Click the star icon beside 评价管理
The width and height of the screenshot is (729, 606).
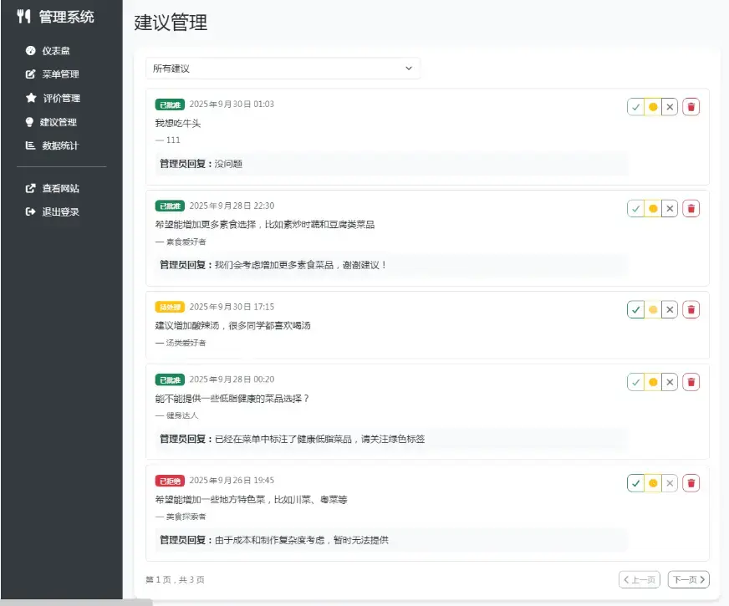click(x=30, y=98)
